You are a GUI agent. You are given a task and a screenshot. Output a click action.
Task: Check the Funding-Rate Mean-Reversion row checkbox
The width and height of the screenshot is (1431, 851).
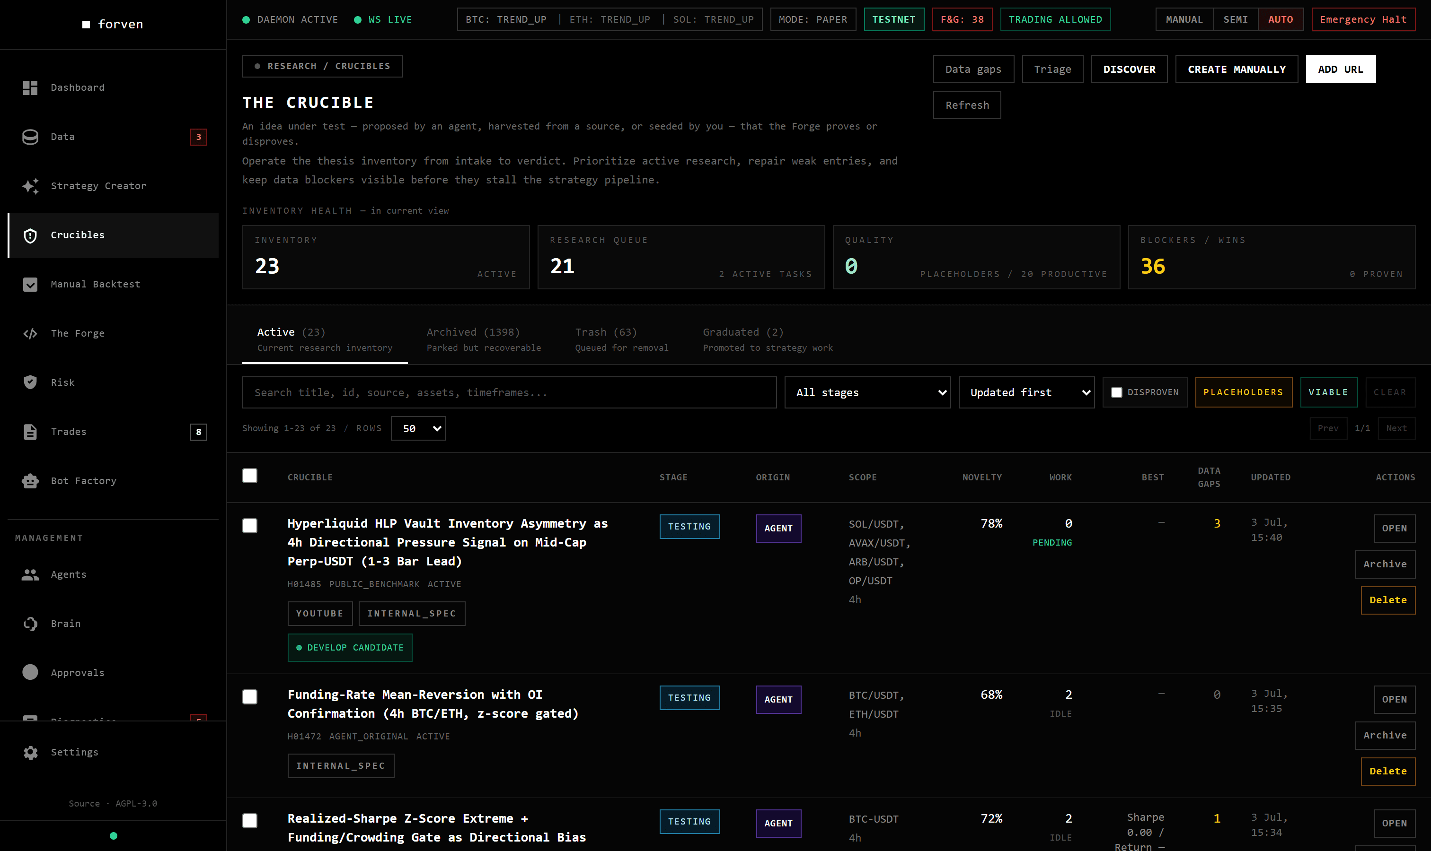point(250,697)
